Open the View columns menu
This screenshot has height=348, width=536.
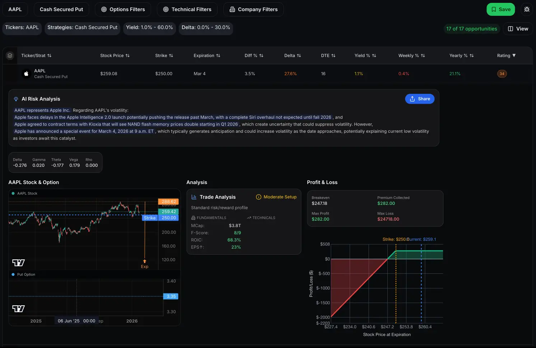(x=518, y=29)
